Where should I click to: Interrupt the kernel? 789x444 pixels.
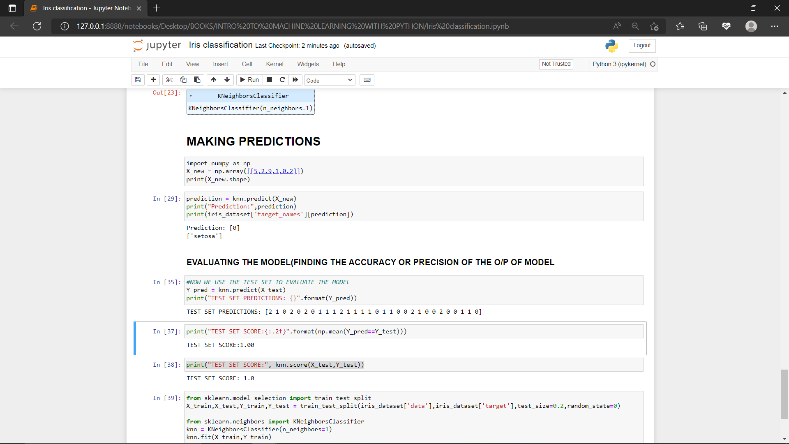269,80
